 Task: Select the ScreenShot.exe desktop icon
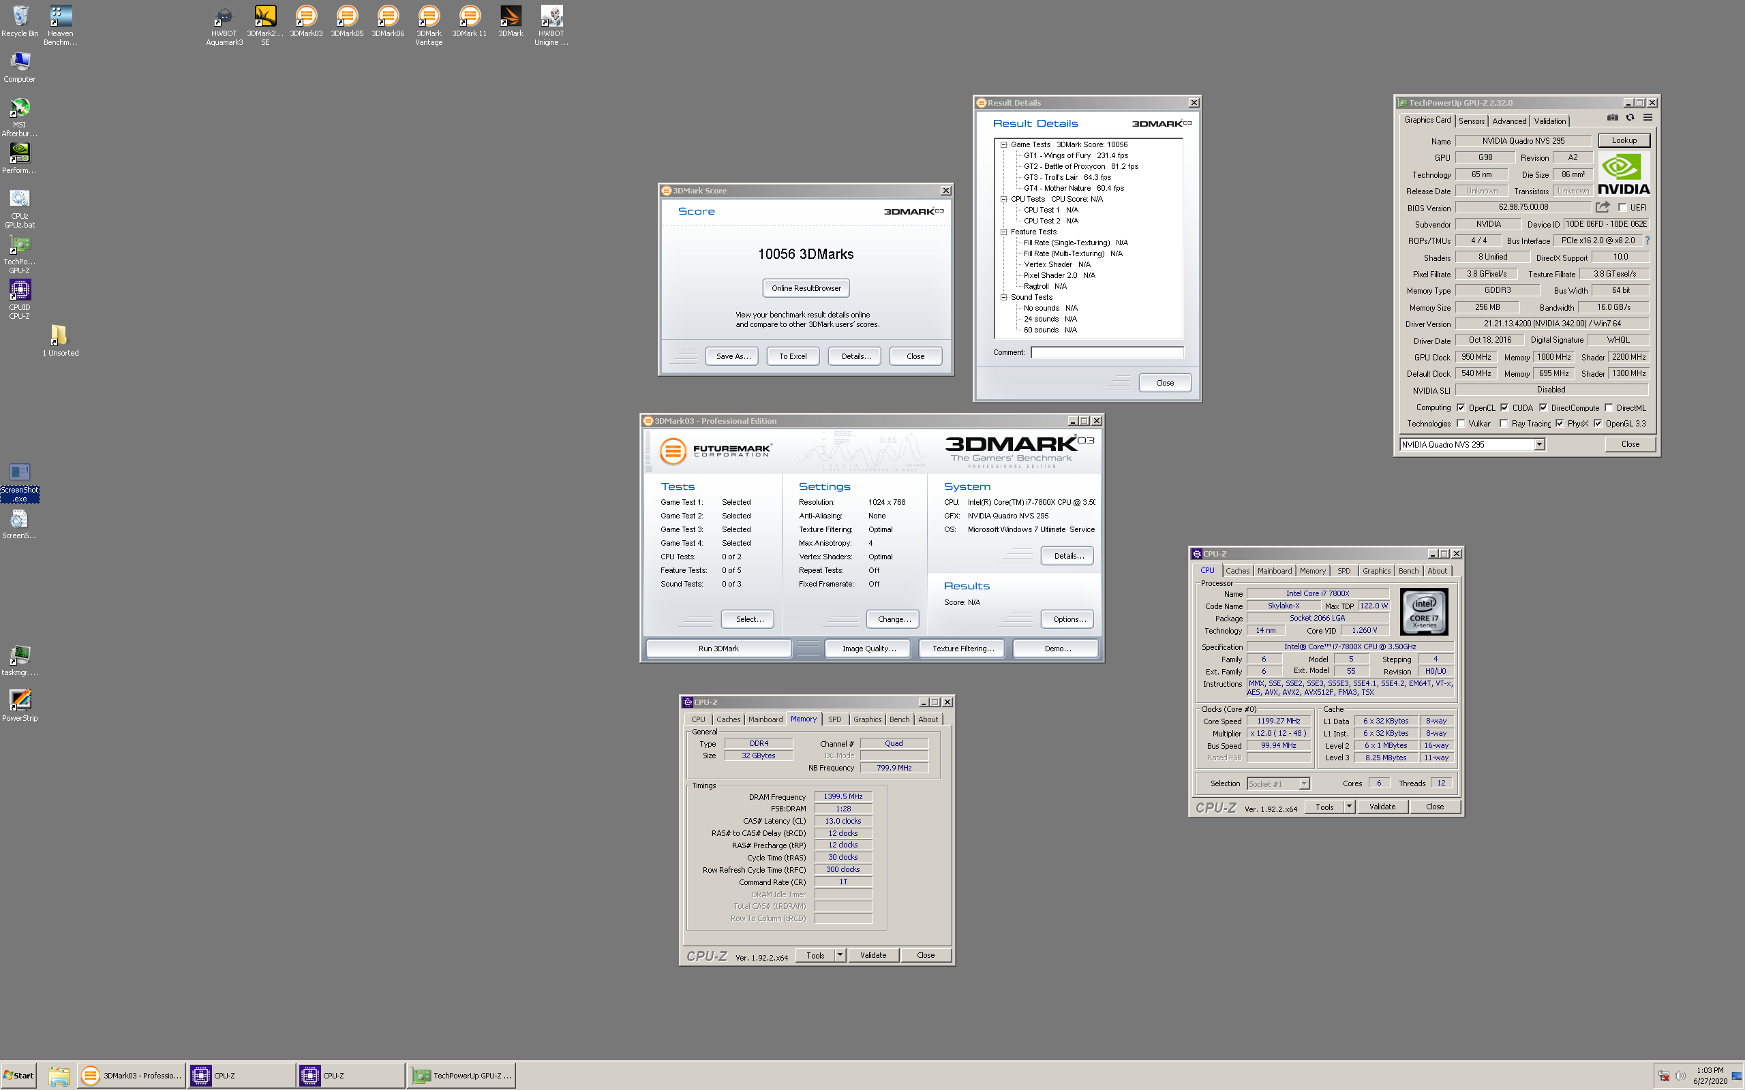[x=20, y=482]
